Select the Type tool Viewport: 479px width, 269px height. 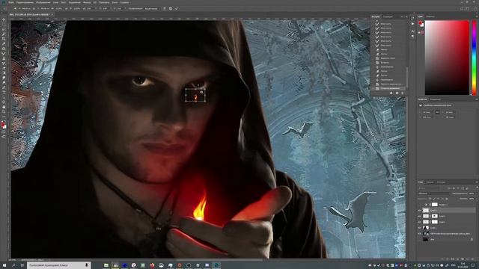[4, 93]
